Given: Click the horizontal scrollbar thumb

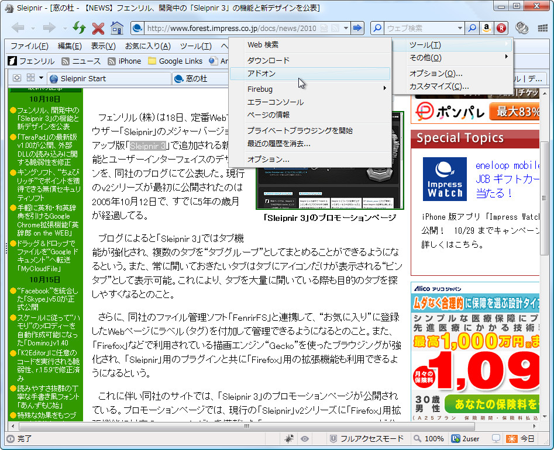Looking at the screenshot, I should click(x=247, y=426).
